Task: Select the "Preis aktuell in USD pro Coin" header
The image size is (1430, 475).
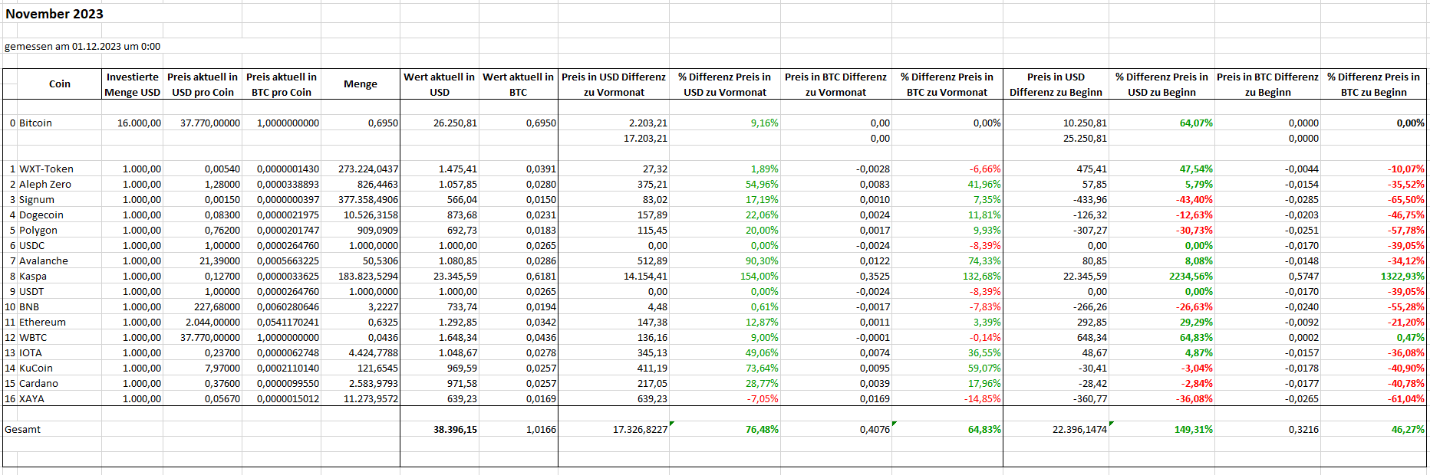Action: tap(203, 84)
